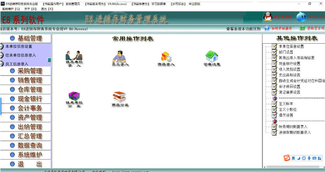Toggle moon punctuation mode in input bar
325x172 pixels.
pyautogui.click(x=299, y=158)
